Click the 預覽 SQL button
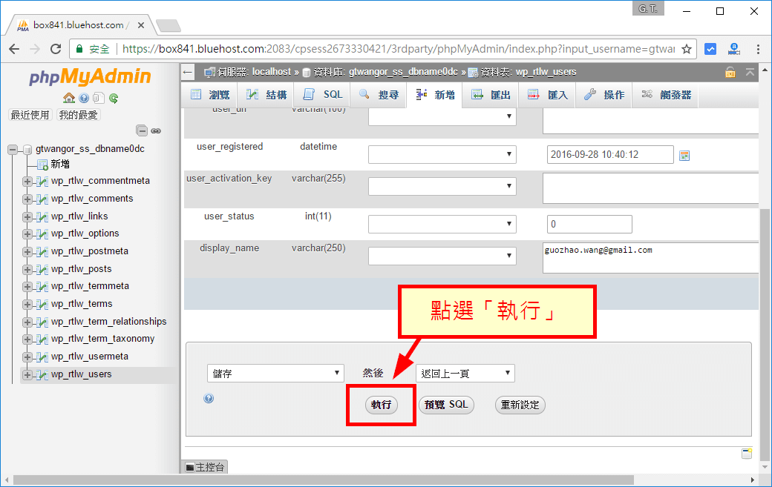This screenshot has height=487, width=772. point(446,405)
